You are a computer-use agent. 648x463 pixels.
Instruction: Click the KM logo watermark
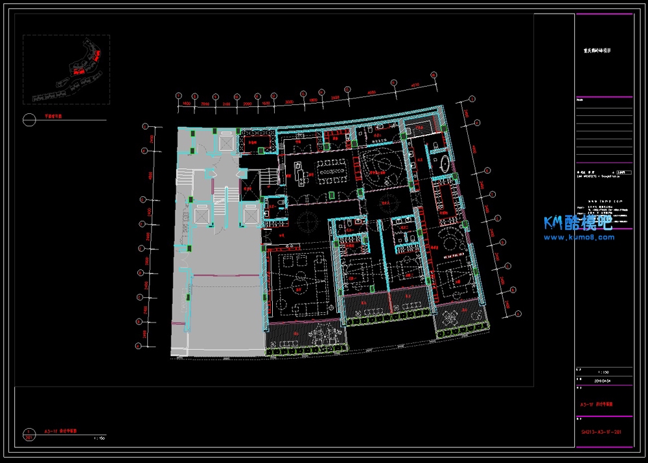point(577,223)
